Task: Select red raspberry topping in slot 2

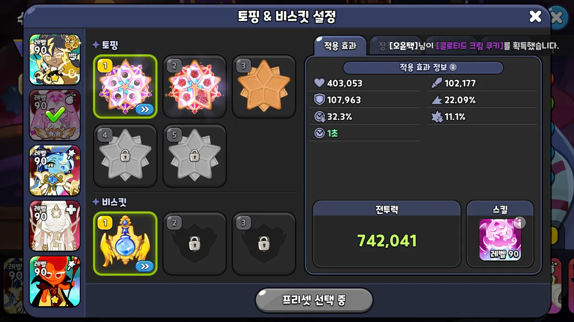Action: coord(194,86)
